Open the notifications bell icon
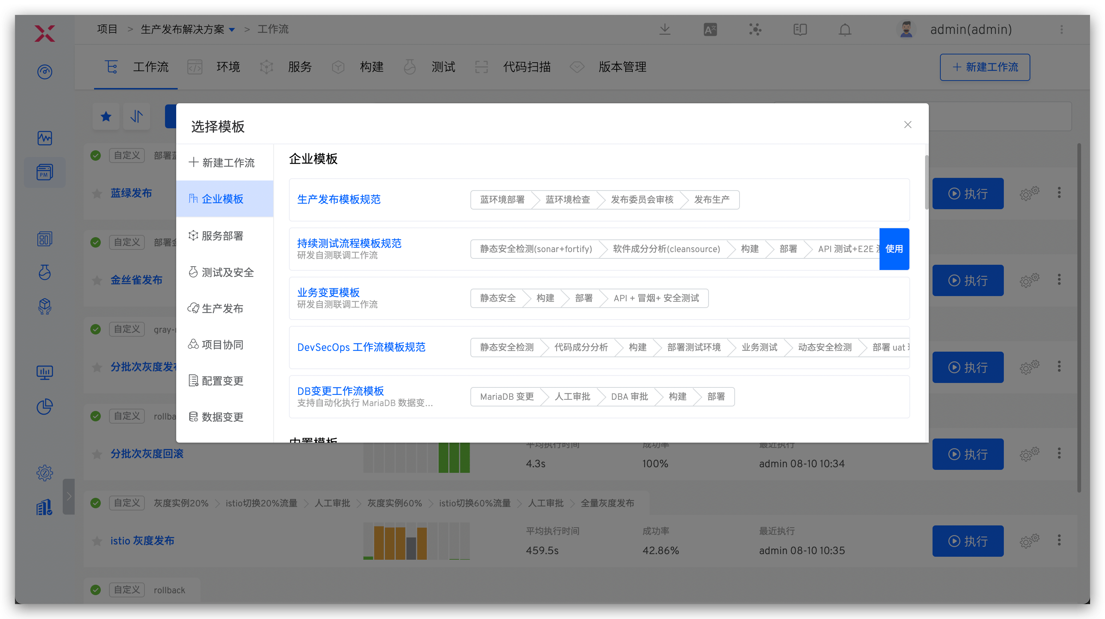This screenshot has height=619, width=1105. (844, 29)
